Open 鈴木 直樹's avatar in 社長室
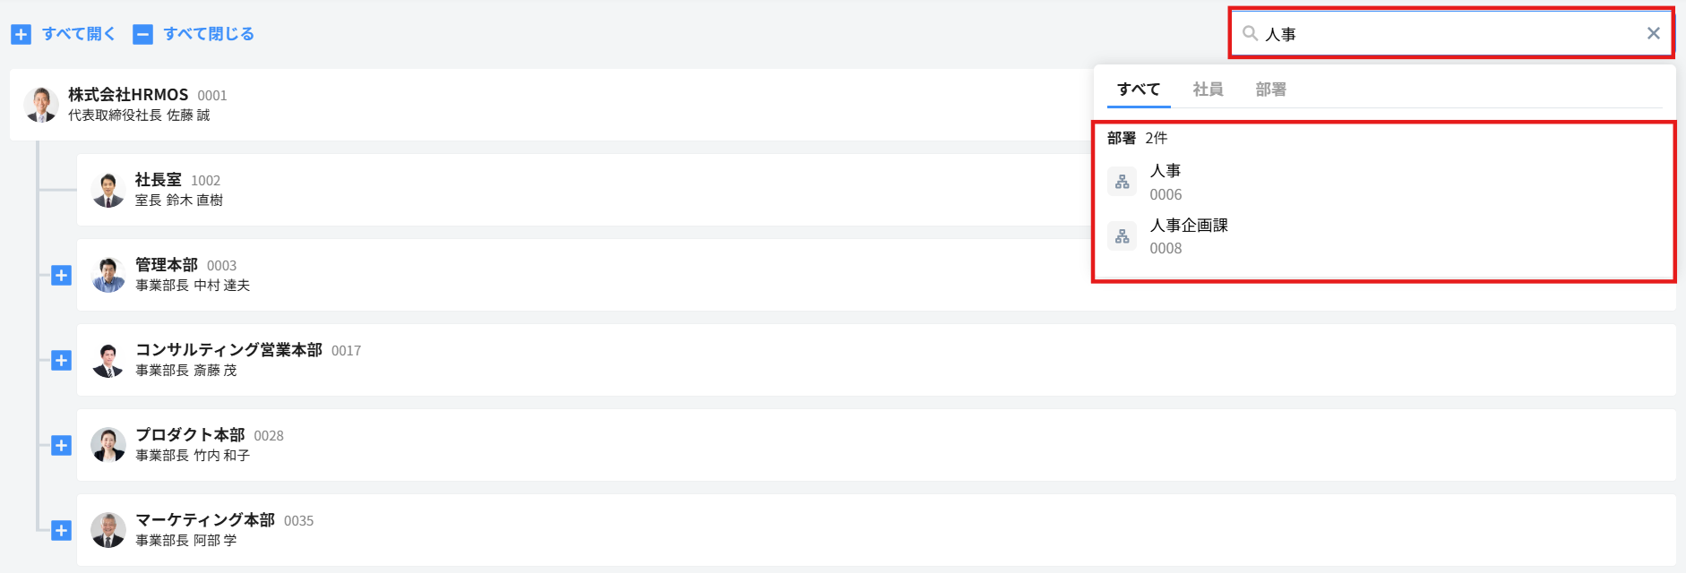This screenshot has width=1686, height=573. pos(108,190)
